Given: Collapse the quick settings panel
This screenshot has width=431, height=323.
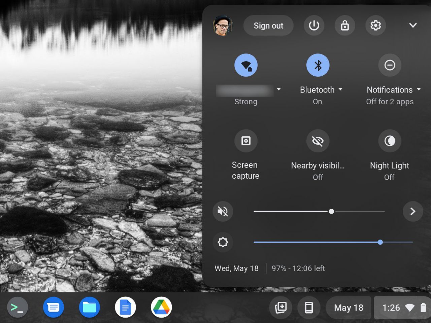Looking at the screenshot, I should 413,25.
